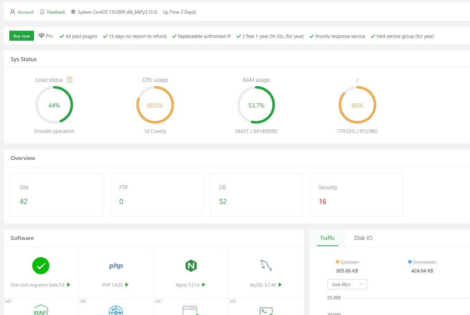Screen dimensions: 470x315
Task: Switch to the Disk IO tab
Action: pyautogui.click(x=363, y=238)
